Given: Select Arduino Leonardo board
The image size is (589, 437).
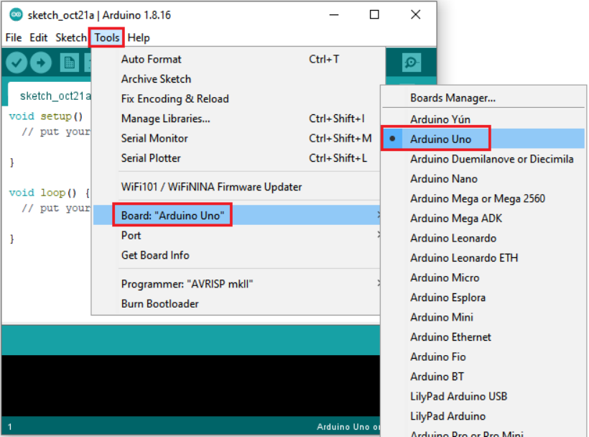Looking at the screenshot, I should [x=483, y=238].
